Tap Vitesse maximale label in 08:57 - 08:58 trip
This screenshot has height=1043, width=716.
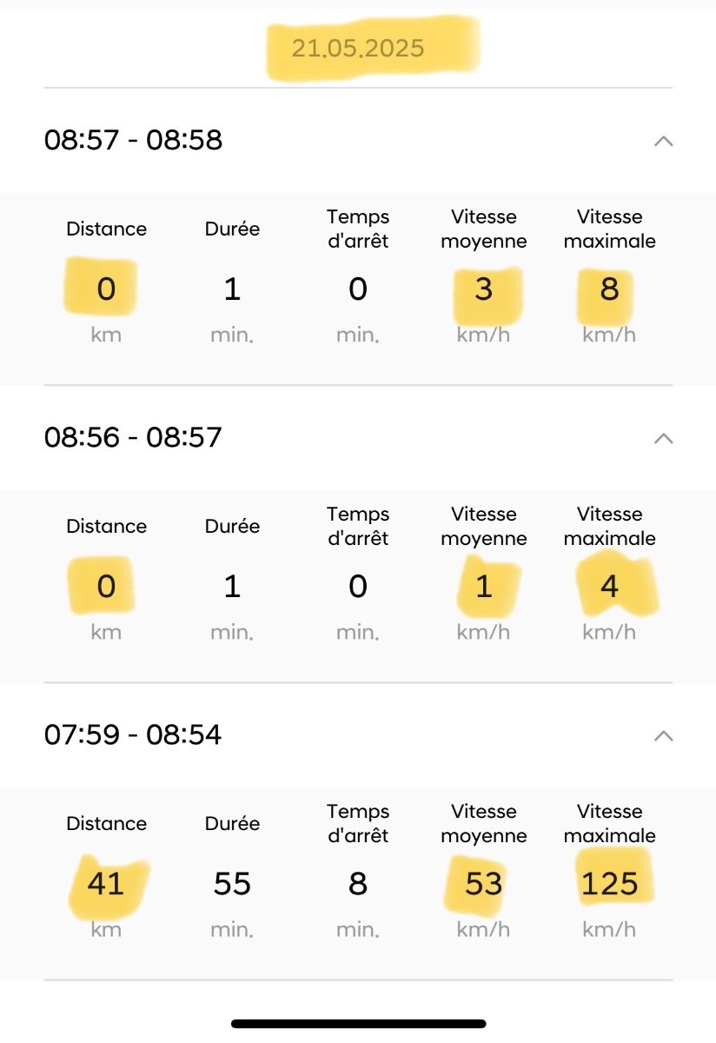click(609, 229)
